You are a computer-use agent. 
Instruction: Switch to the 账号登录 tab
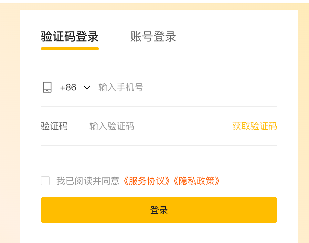[x=153, y=37]
